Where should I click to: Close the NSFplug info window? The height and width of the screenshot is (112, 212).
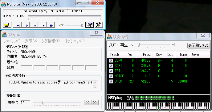click(x=96, y=33)
